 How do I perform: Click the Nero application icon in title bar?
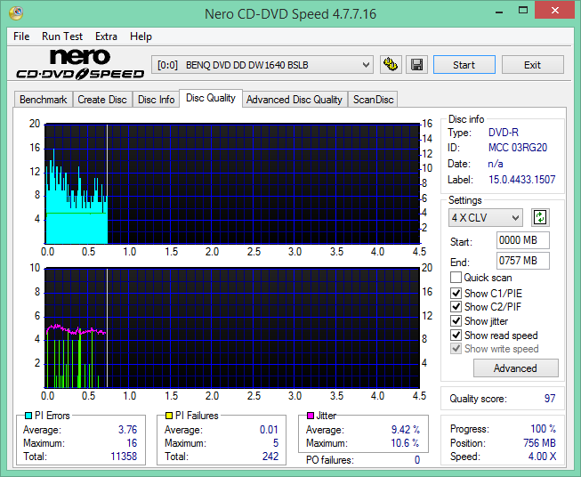16,13
